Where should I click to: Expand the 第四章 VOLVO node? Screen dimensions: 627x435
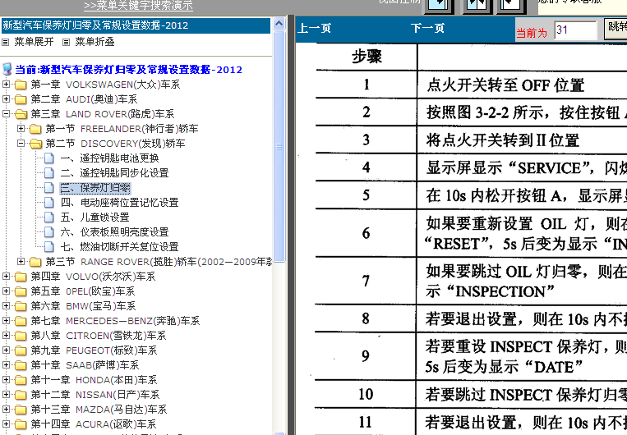click(x=6, y=277)
